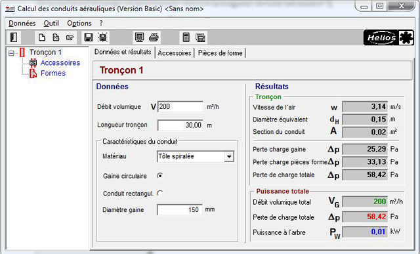Click the Tôle spiralée material combo box
The width and height of the screenshot is (420, 254).
coord(196,156)
